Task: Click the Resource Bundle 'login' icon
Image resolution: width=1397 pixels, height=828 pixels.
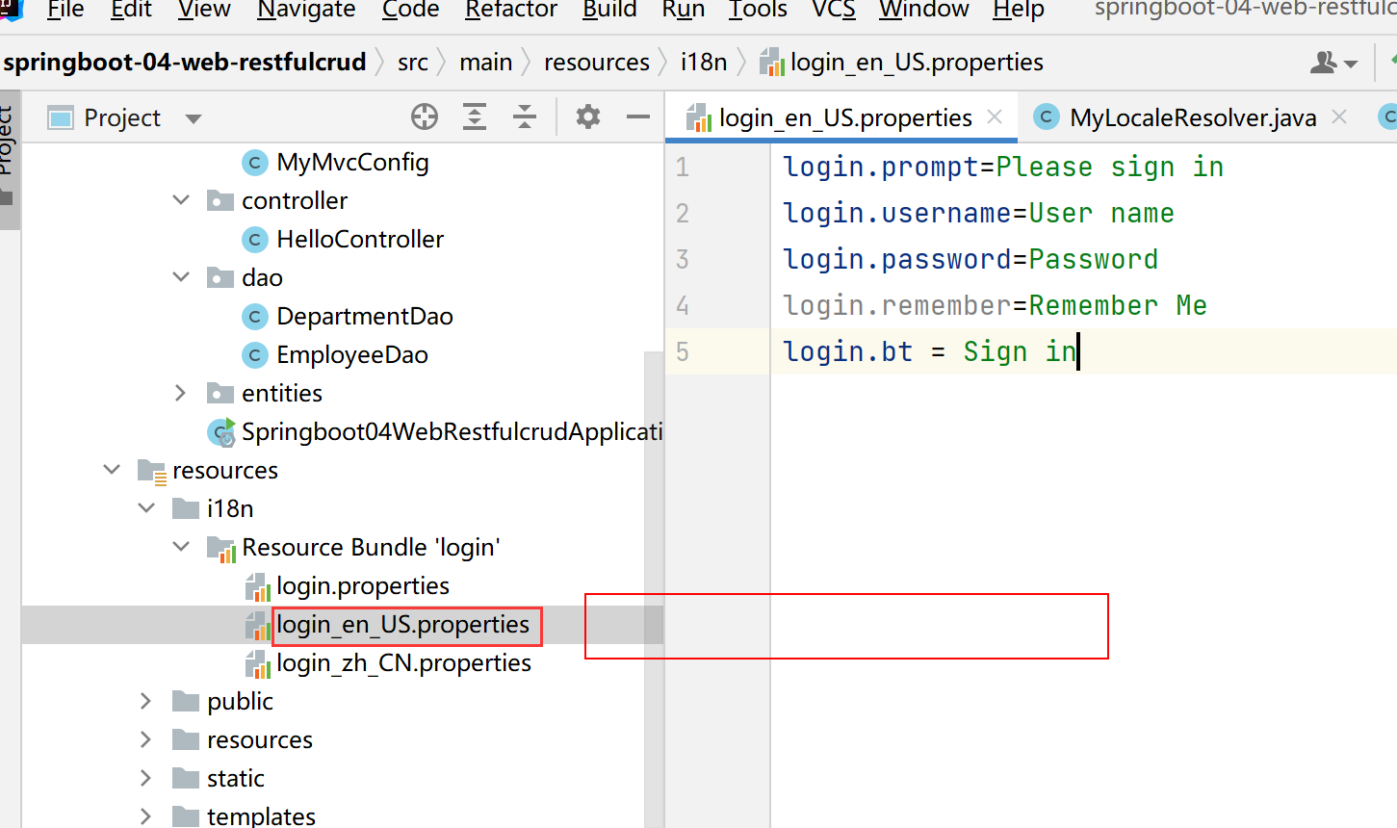Action: 221,549
